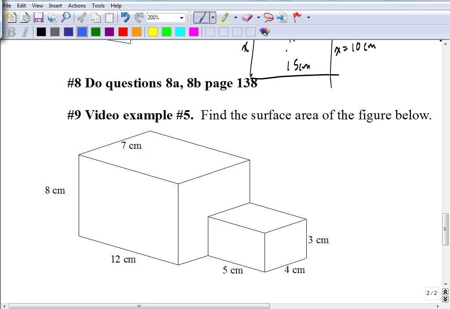Activate the red Lasso selection tool
The image size is (450, 309).
269,18
